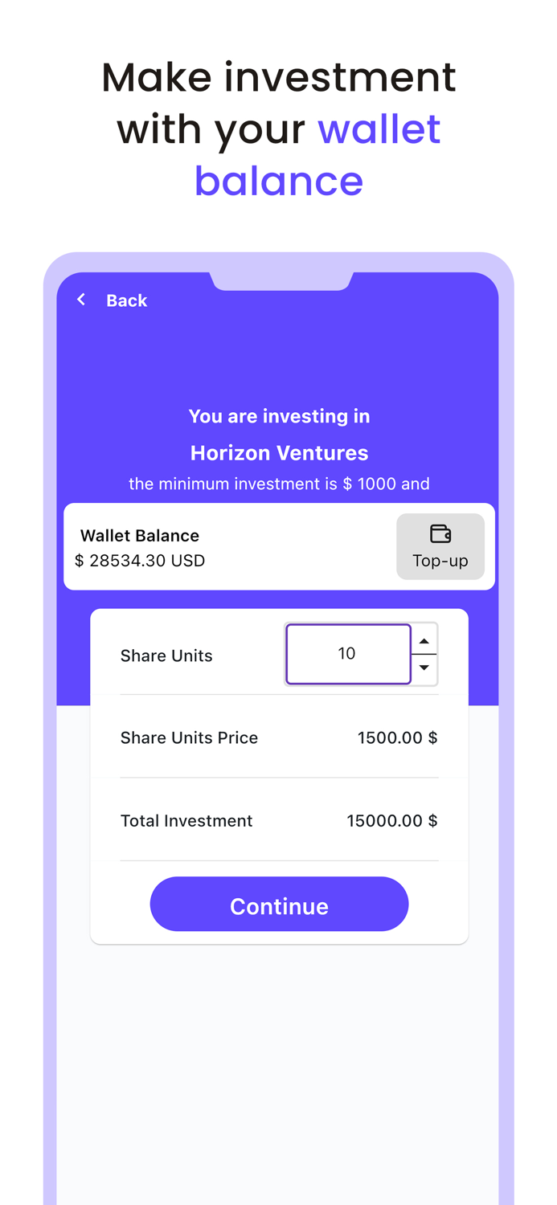Click the Share Units number field
This screenshot has height=1205, width=557.
[x=347, y=653]
